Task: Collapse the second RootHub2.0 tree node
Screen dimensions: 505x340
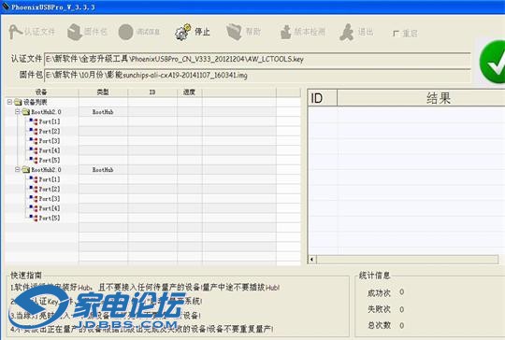Action: click(18, 169)
